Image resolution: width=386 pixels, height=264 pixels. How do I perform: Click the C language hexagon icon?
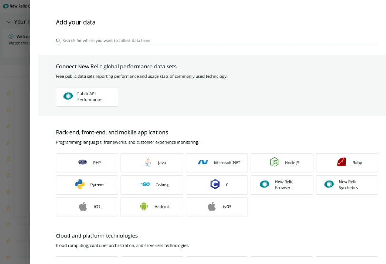tap(215, 184)
